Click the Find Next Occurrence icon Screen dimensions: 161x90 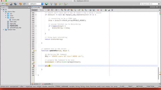point(68,10)
